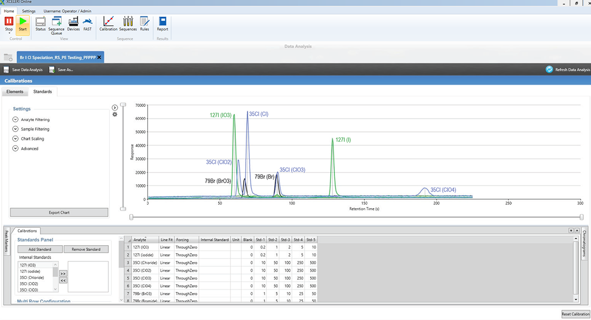Screen dimensions: 591x320
Task: Click the Refresh Data Analysis icon
Action: (x=549, y=69)
